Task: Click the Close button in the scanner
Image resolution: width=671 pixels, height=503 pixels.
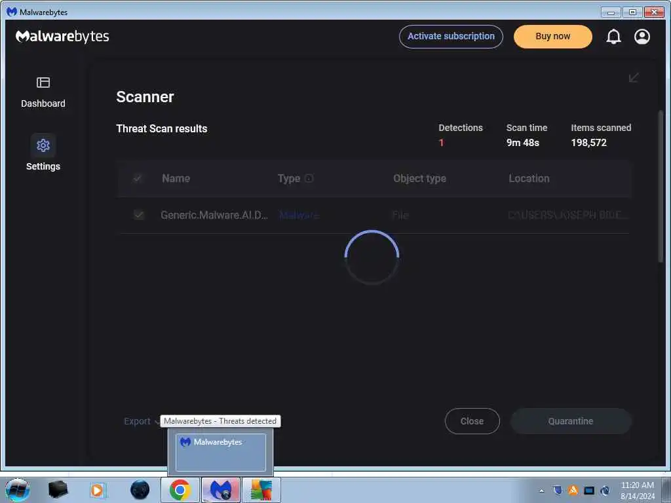Action: coord(472,421)
